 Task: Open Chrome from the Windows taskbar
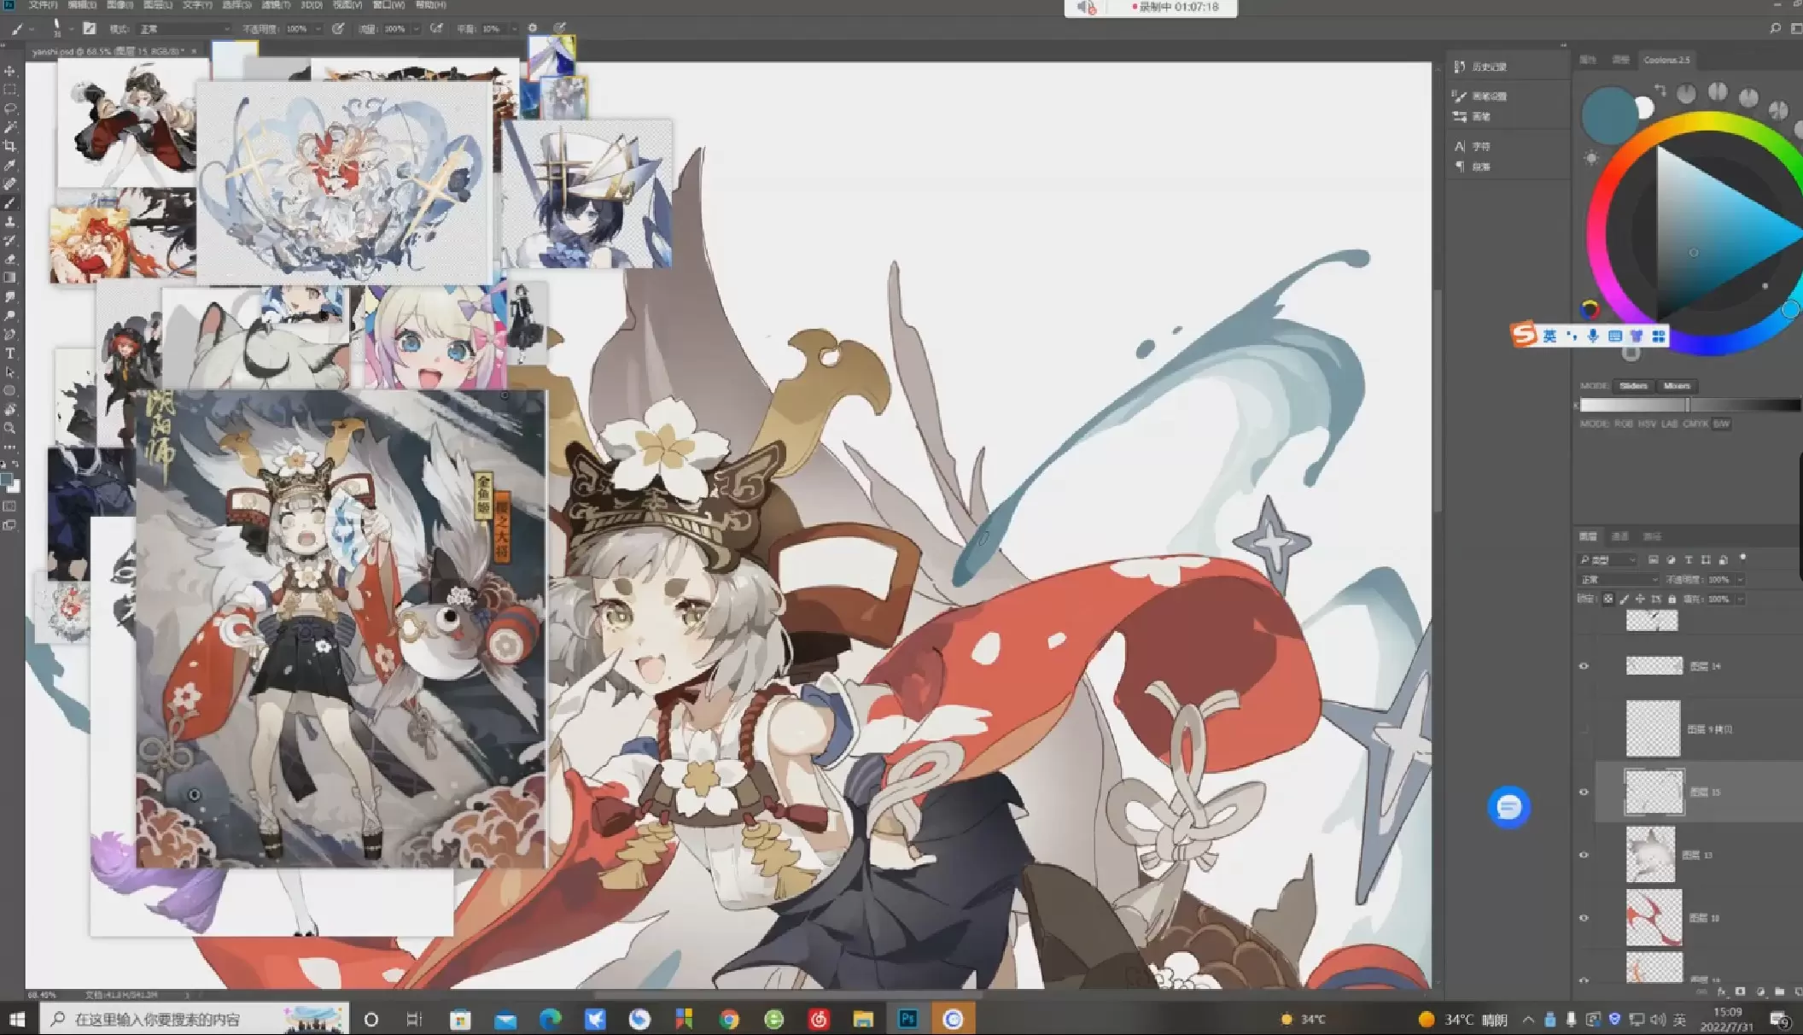pyautogui.click(x=729, y=1019)
